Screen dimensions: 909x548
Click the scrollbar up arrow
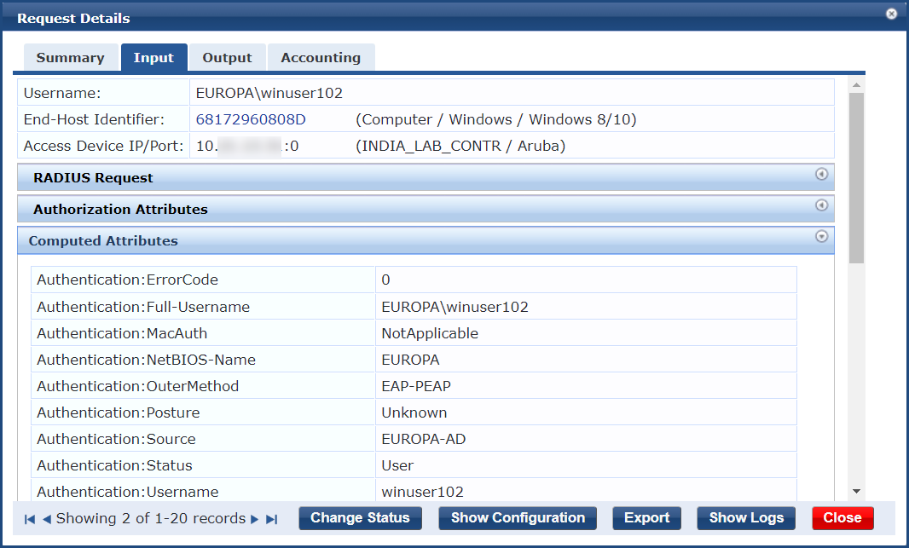point(856,85)
